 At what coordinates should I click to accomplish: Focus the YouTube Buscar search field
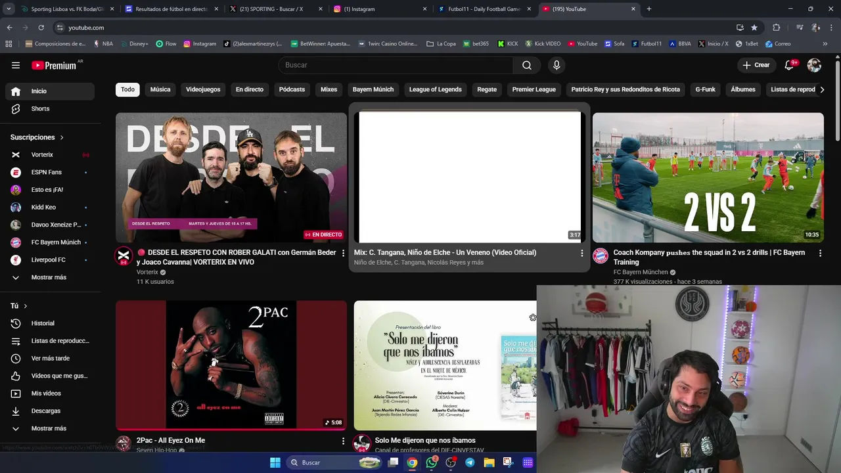tap(396, 65)
